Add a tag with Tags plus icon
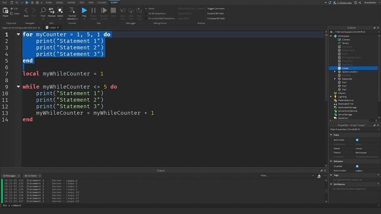The image size is (381, 214). point(378,175)
